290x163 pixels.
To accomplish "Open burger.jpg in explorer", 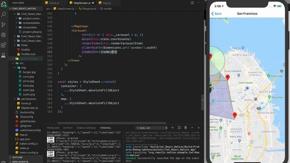I will click(x=29, y=72).
